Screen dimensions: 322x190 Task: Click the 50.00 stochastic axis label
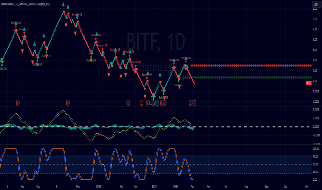pyautogui.click(x=316, y=164)
